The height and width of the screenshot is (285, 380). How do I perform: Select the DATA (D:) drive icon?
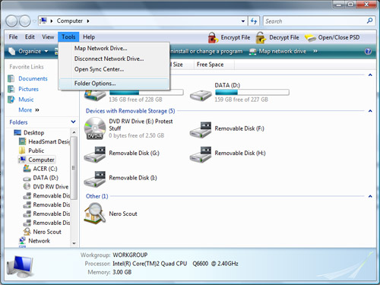[x=201, y=96]
